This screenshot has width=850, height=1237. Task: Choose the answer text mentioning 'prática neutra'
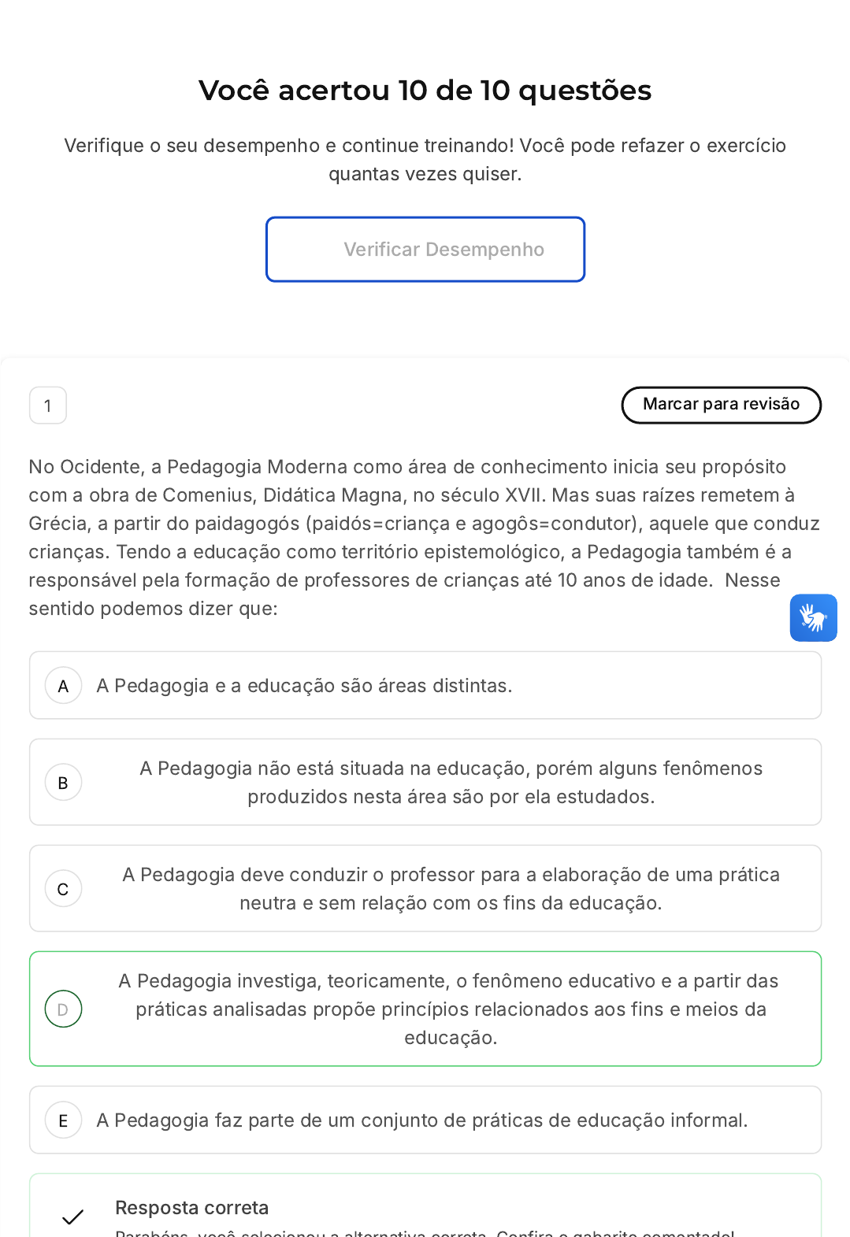click(451, 889)
